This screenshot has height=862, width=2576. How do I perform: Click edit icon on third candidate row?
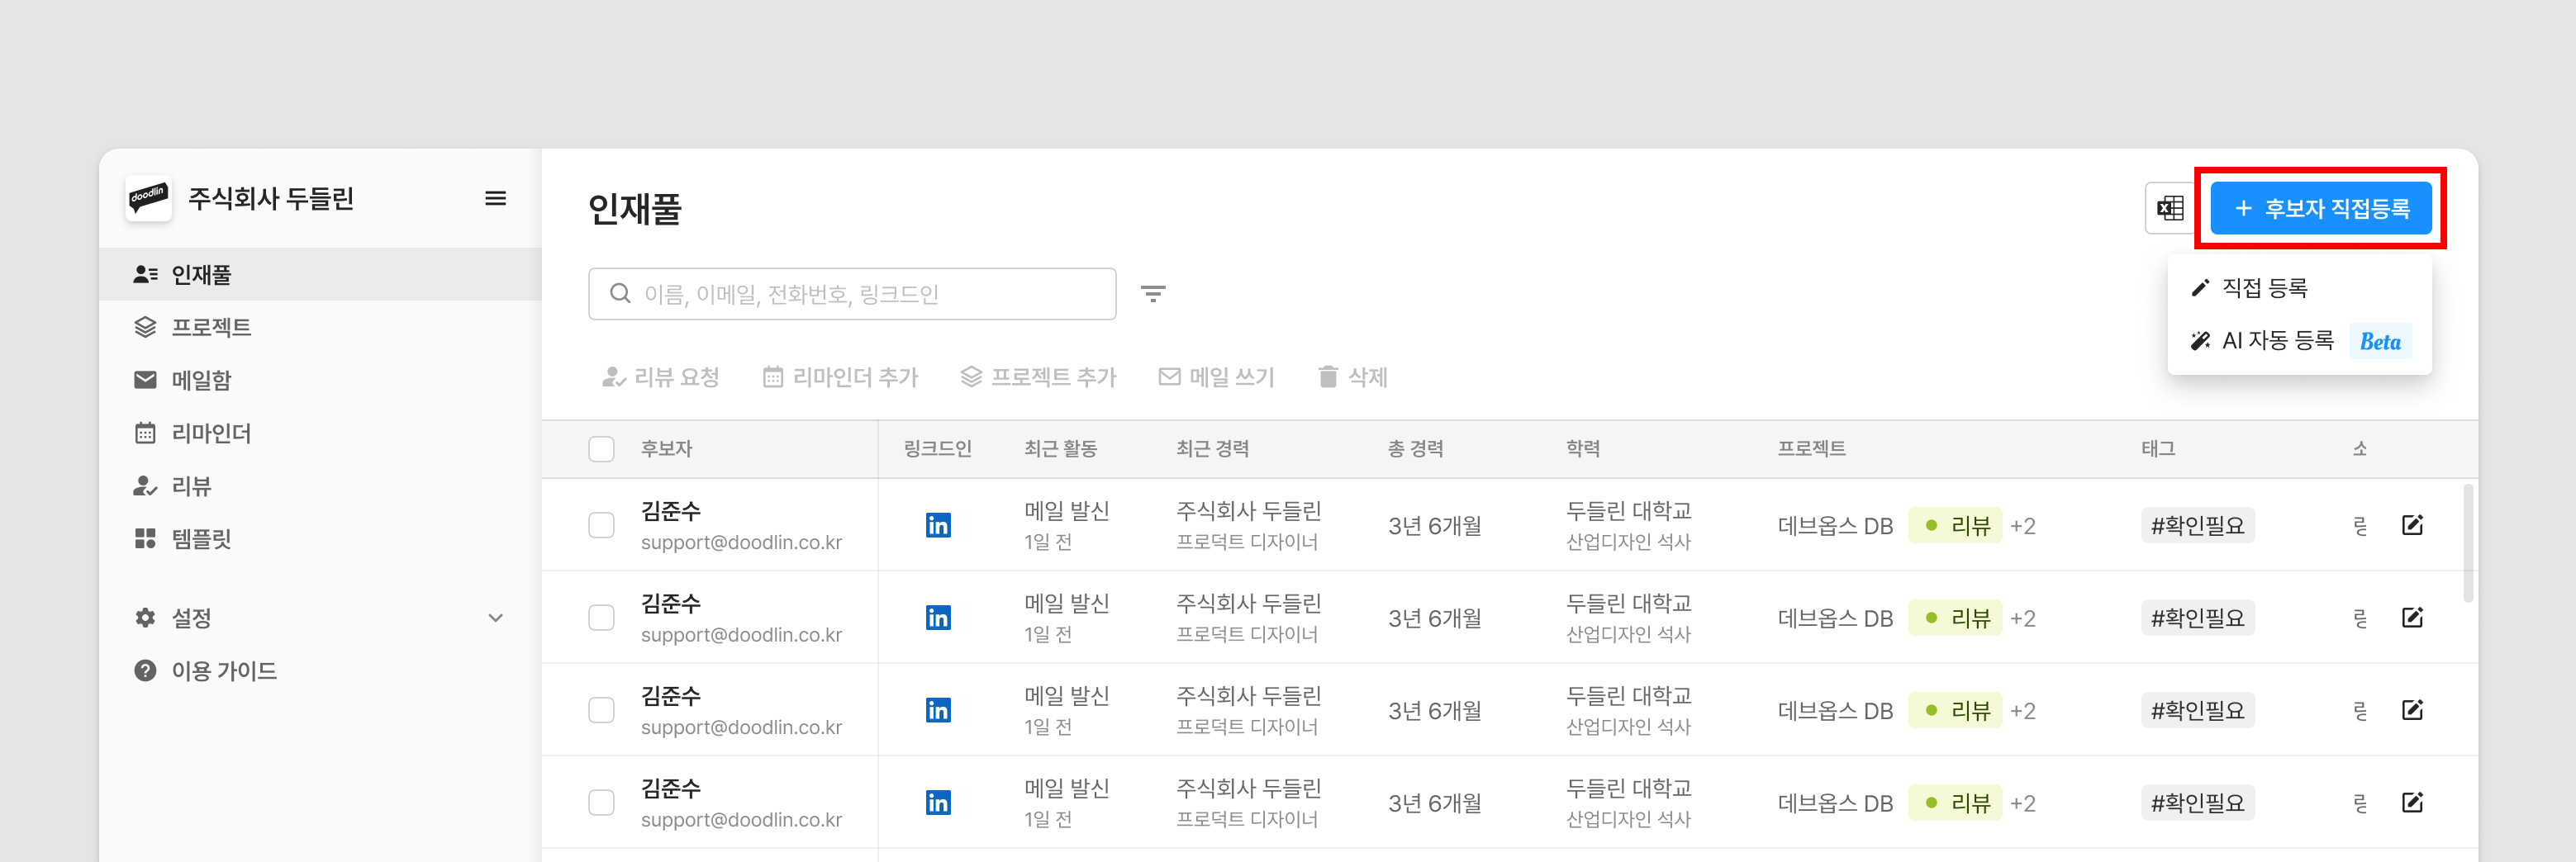(x=2411, y=710)
